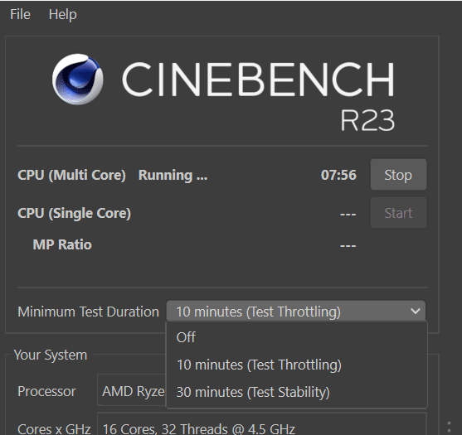Click the CPU (Multi Core) label
This screenshot has height=435, width=462.
71,175
